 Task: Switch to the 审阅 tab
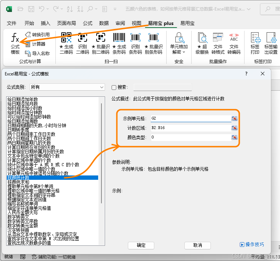[x=120, y=24]
